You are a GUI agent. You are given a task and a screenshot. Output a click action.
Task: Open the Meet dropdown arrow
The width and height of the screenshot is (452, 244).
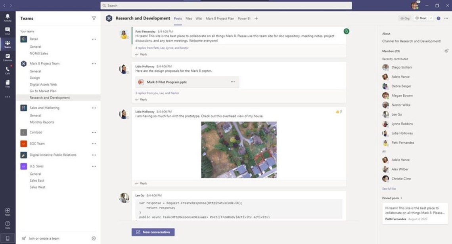[x=431, y=18]
